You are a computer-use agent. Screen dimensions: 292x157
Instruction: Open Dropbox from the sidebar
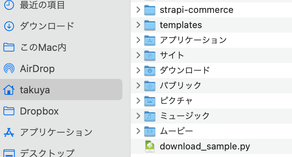click(39, 111)
